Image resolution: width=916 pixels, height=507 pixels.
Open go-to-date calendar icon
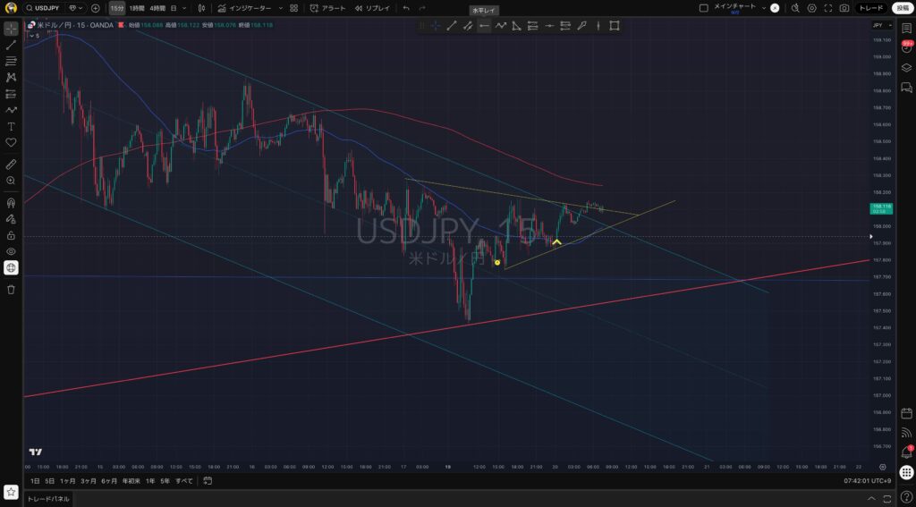click(x=208, y=481)
